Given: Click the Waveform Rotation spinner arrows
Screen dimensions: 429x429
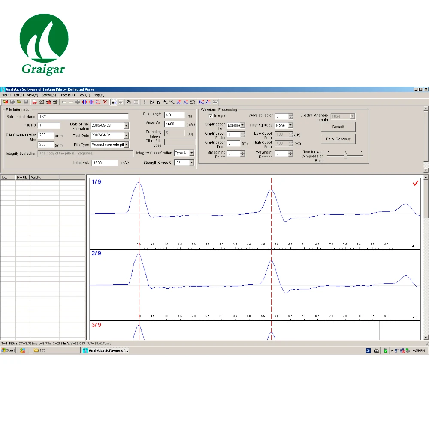Looking at the screenshot, I should pyautogui.click(x=290, y=154).
